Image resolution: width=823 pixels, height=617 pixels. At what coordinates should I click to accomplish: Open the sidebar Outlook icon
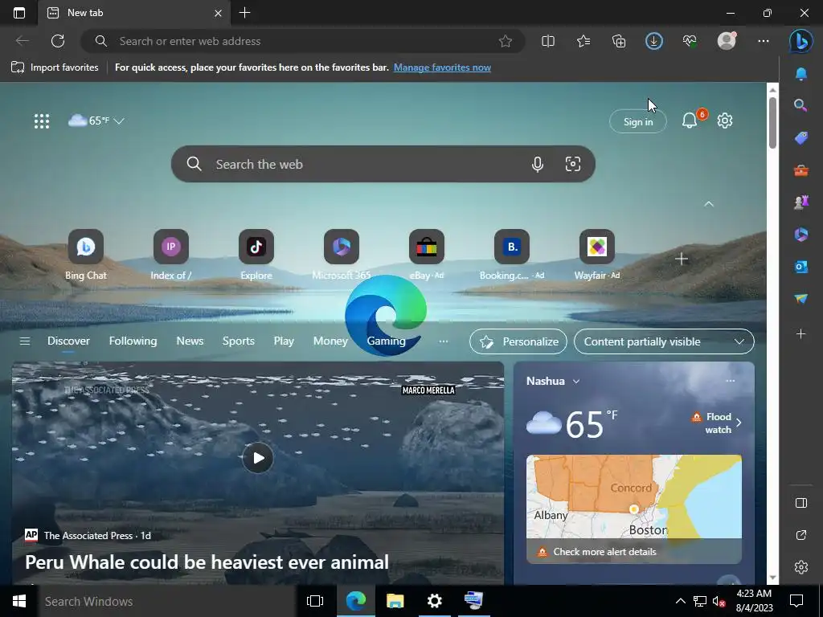tap(801, 267)
